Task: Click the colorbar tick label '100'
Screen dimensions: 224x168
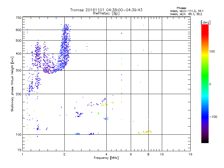Action: [212, 52]
